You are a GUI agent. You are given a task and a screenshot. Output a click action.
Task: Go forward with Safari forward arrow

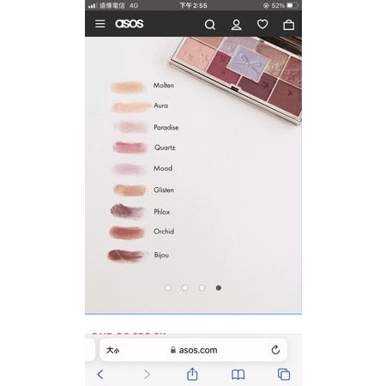[147, 374]
